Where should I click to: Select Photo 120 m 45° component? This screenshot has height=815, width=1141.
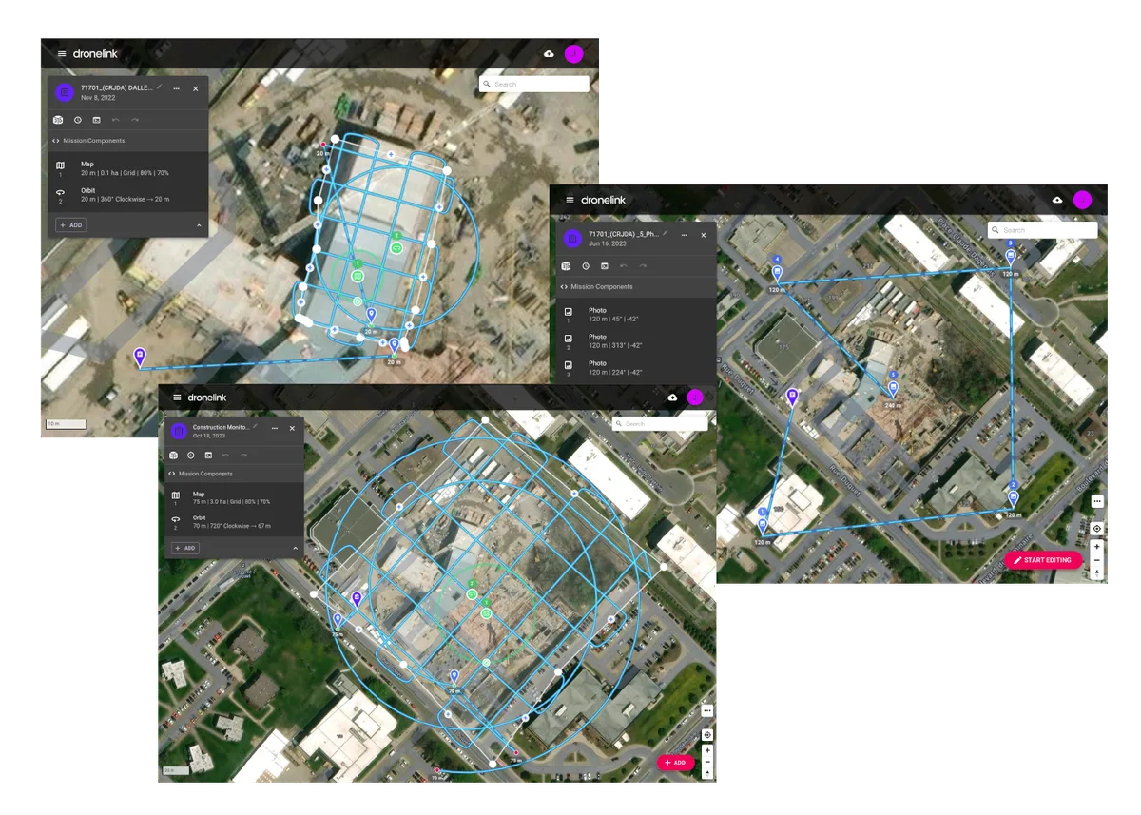coord(637,315)
